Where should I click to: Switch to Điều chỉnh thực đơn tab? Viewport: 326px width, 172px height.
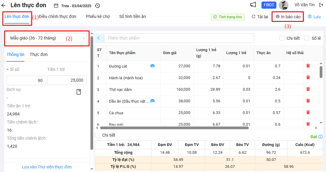tap(58, 16)
